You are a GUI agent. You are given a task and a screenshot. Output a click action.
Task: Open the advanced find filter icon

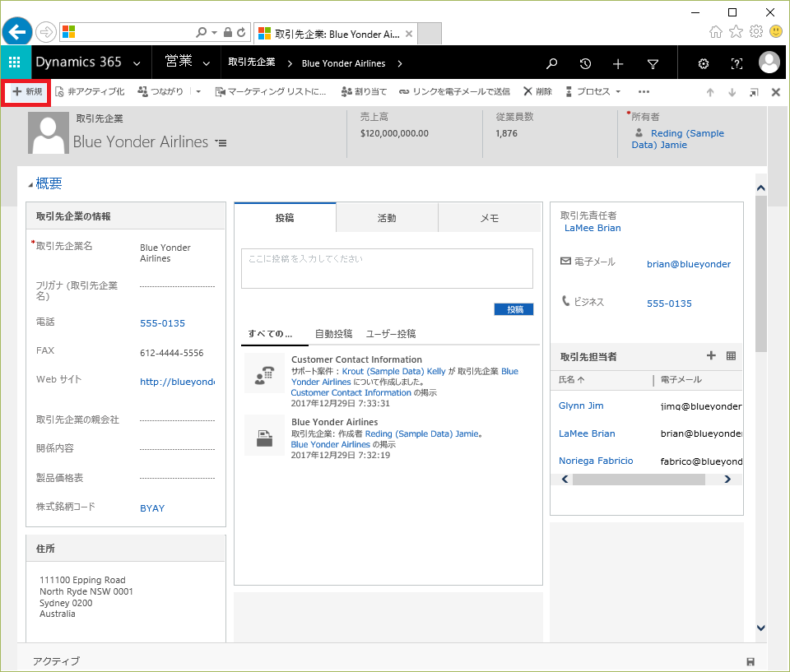point(653,63)
